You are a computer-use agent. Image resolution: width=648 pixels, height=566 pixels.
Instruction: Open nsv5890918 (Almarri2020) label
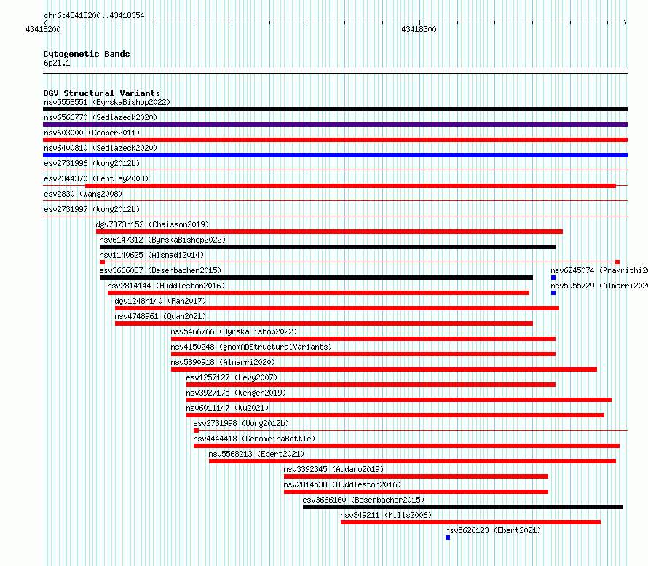coord(224,362)
